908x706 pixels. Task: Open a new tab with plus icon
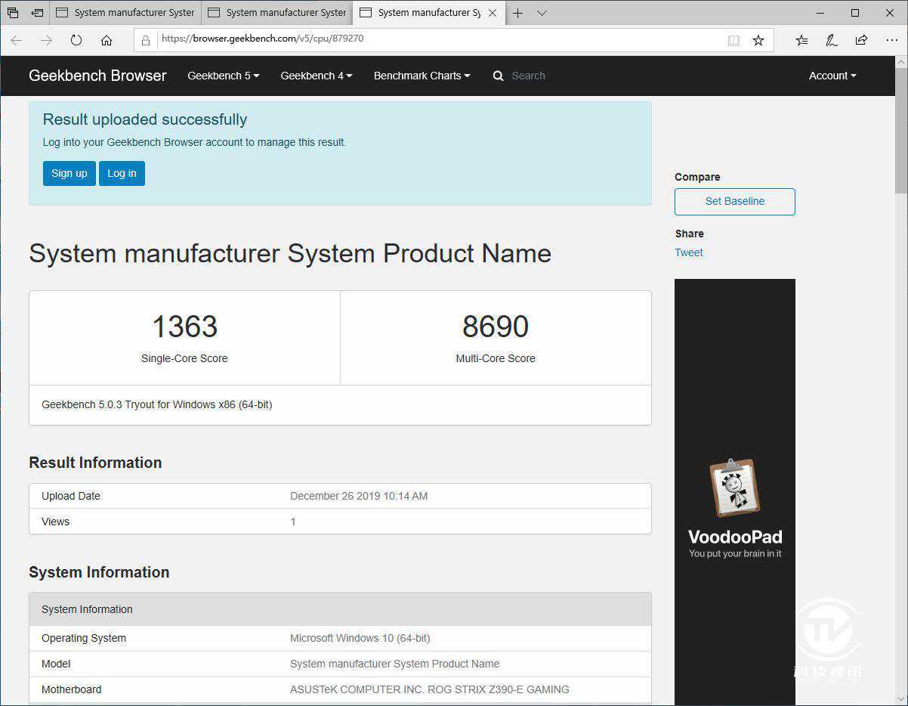(x=517, y=13)
